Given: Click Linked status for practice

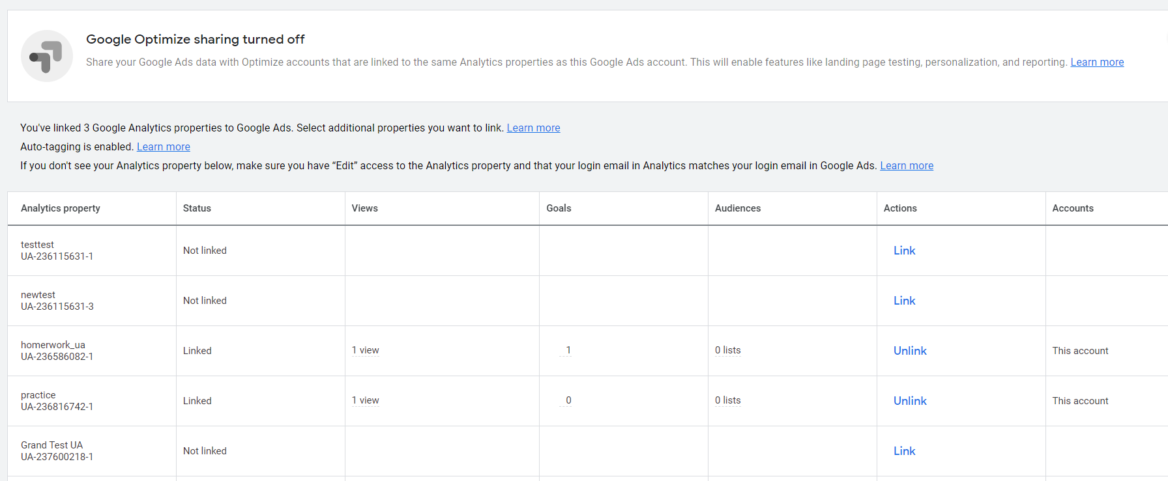Looking at the screenshot, I should pyautogui.click(x=197, y=401).
